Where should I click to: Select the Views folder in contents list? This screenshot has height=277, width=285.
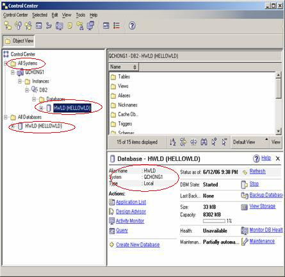click(x=120, y=86)
